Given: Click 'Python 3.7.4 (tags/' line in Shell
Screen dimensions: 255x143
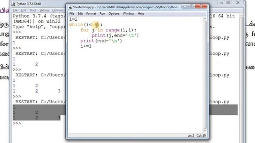Looking at the screenshot, I should [x=39, y=16].
